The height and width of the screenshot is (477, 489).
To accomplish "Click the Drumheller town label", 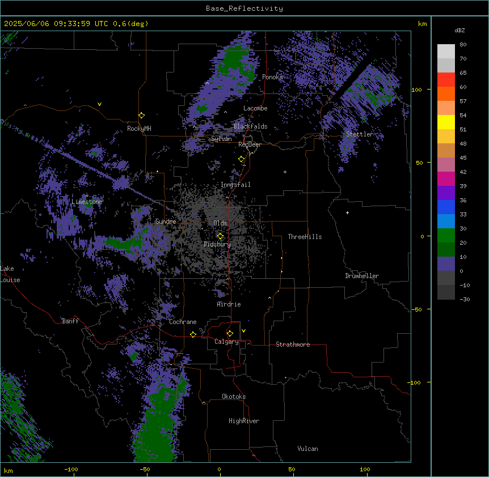I will point(362,276).
